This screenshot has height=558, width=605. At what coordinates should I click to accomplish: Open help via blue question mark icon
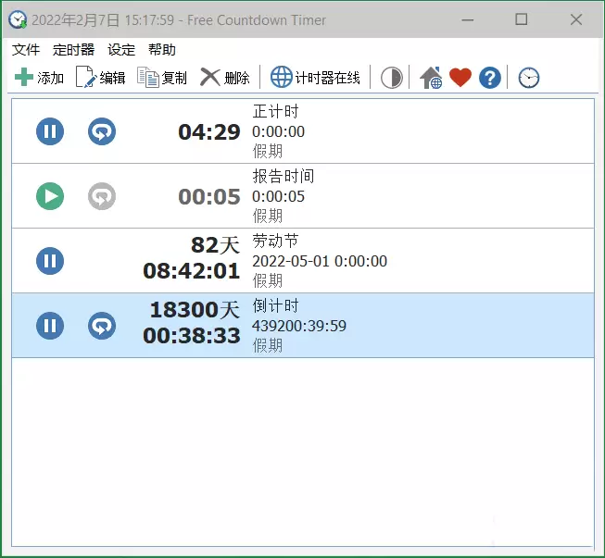(490, 78)
